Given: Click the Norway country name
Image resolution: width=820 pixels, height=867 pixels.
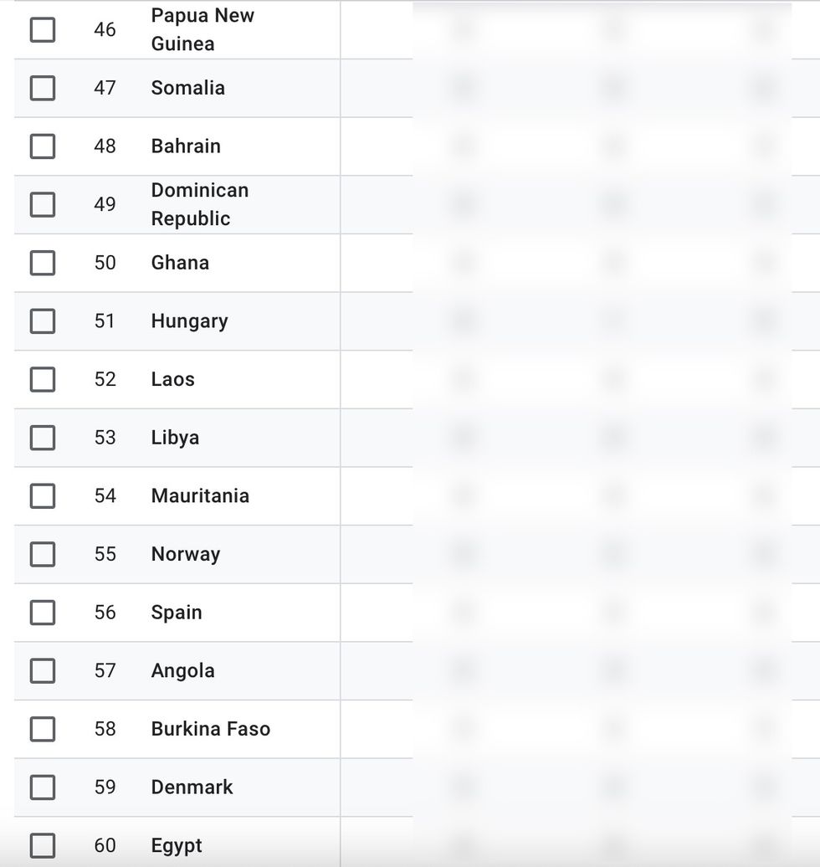Looking at the screenshot, I should point(186,554).
